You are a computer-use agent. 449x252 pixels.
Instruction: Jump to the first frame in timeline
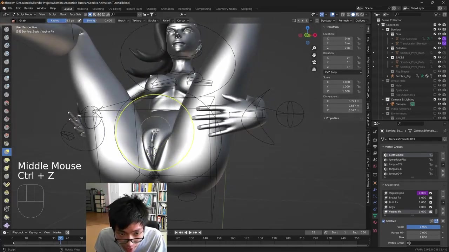click(x=176, y=232)
